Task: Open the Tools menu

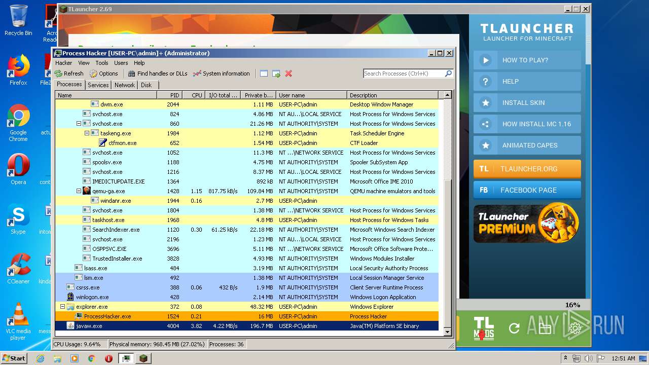Action: (102, 63)
